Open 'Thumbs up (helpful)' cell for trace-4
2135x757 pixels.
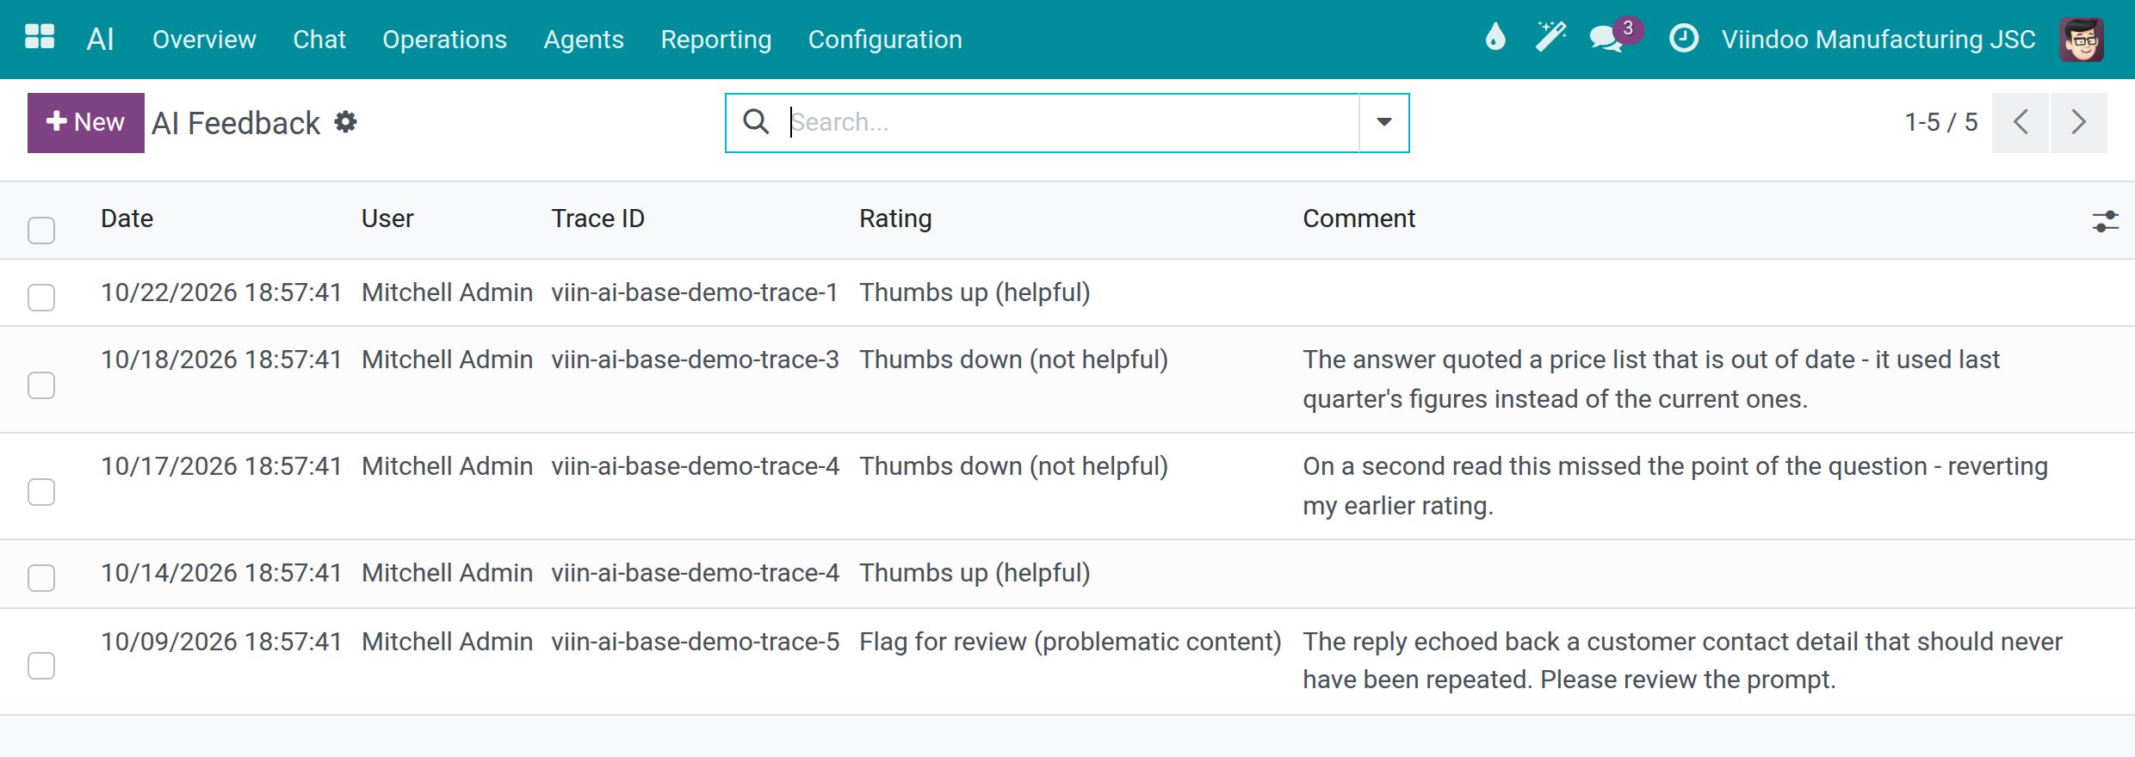(x=975, y=573)
